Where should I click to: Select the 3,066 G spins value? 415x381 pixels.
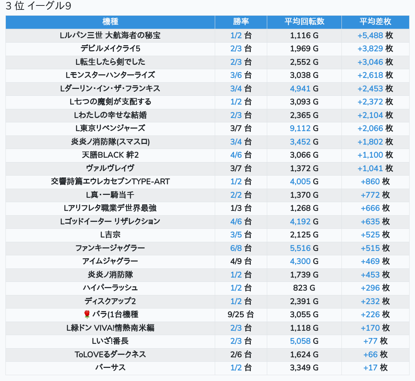304,155
